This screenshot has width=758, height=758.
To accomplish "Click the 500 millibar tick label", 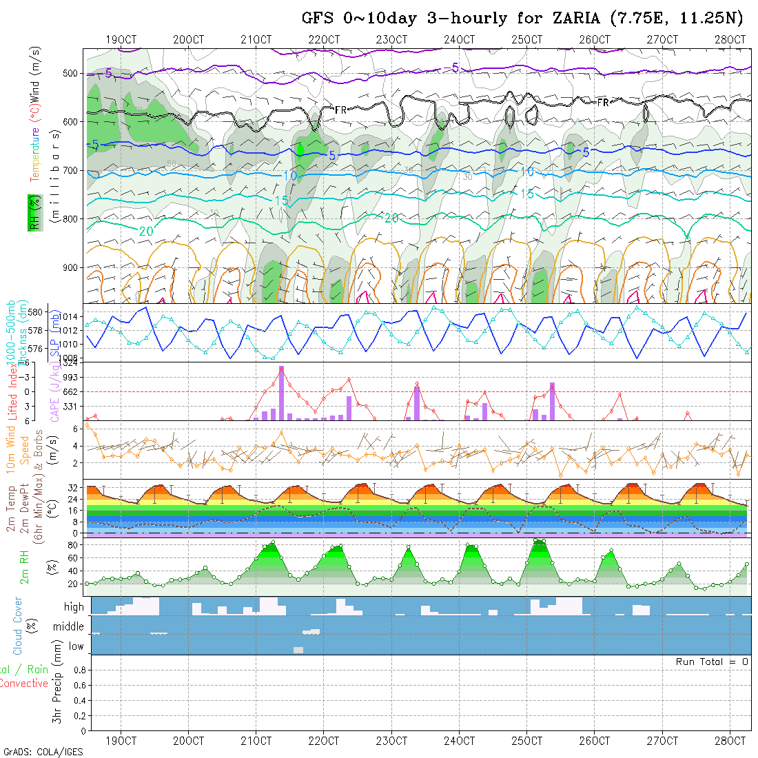I will click(70, 73).
